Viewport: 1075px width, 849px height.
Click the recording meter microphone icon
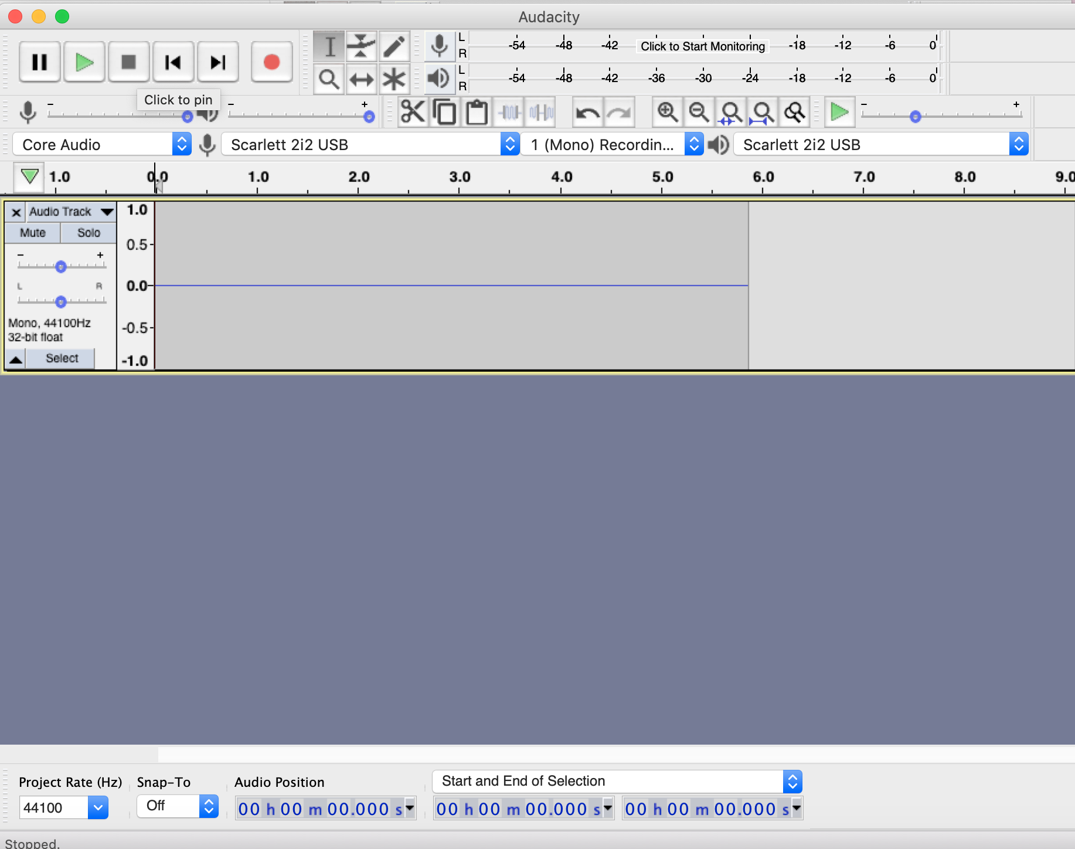[439, 46]
